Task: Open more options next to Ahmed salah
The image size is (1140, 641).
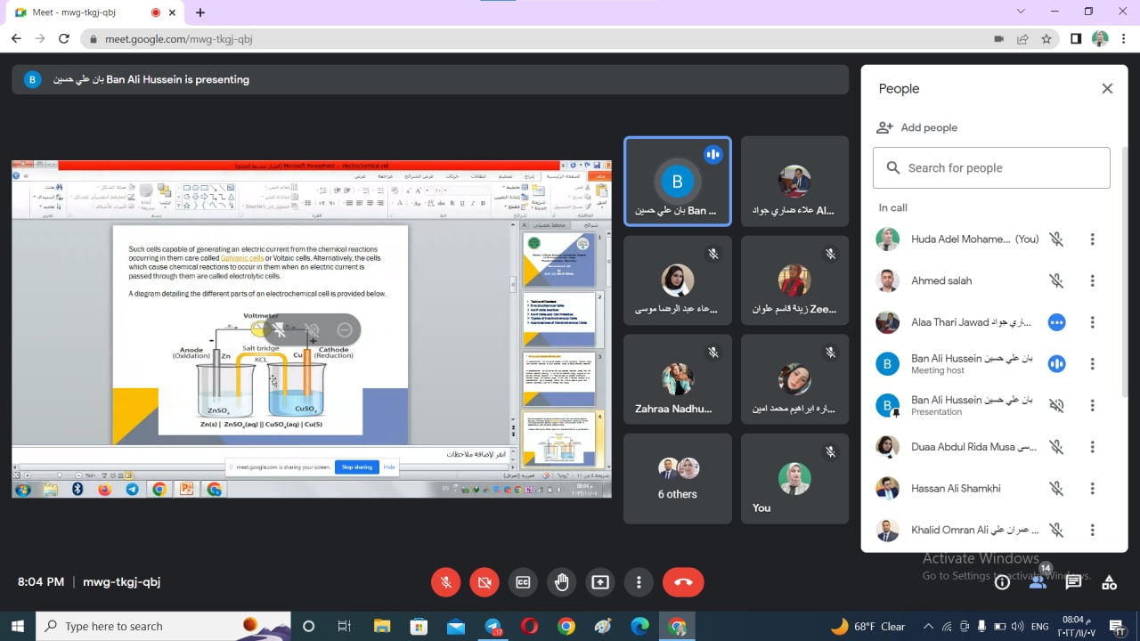Action: coord(1092,280)
